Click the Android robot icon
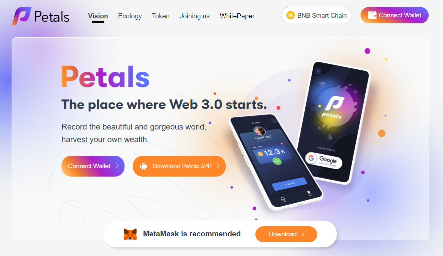443x256 pixels. pyautogui.click(x=144, y=166)
